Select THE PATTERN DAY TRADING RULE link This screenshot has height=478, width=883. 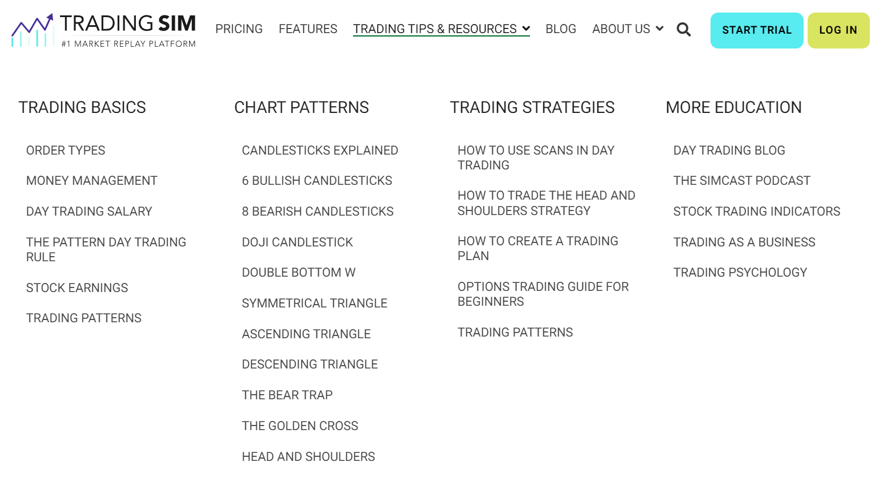[106, 249]
